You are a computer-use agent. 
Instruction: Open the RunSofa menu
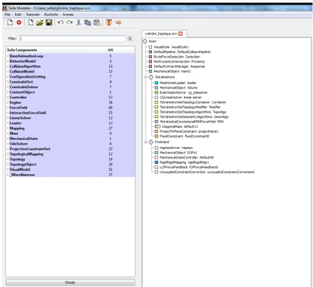tap(51, 14)
